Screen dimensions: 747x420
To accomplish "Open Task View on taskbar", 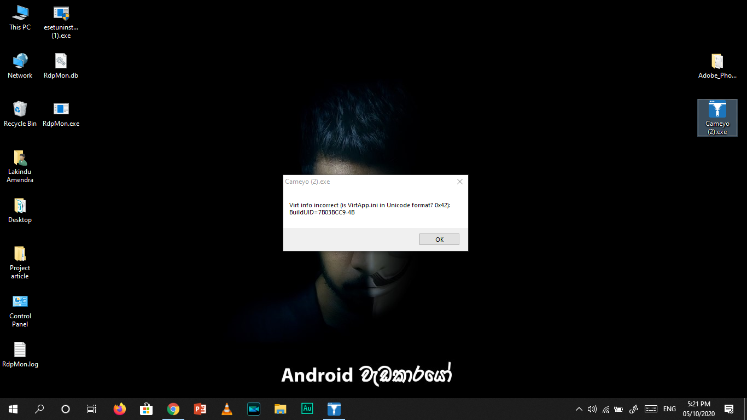I will point(92,409).
